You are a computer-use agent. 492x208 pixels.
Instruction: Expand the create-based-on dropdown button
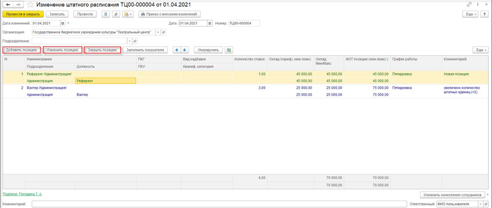[x=129, y=14]
